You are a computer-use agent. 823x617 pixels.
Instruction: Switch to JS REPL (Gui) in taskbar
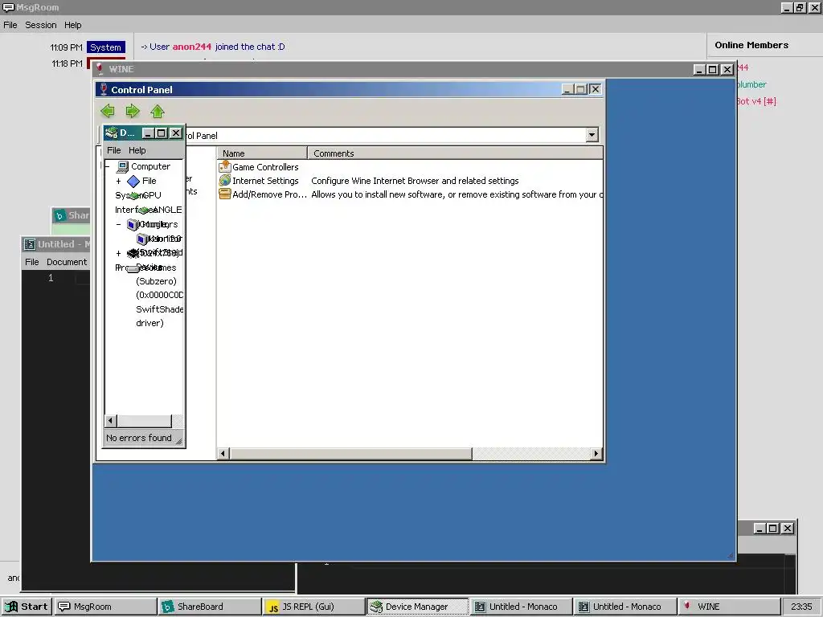pos(313,607)
